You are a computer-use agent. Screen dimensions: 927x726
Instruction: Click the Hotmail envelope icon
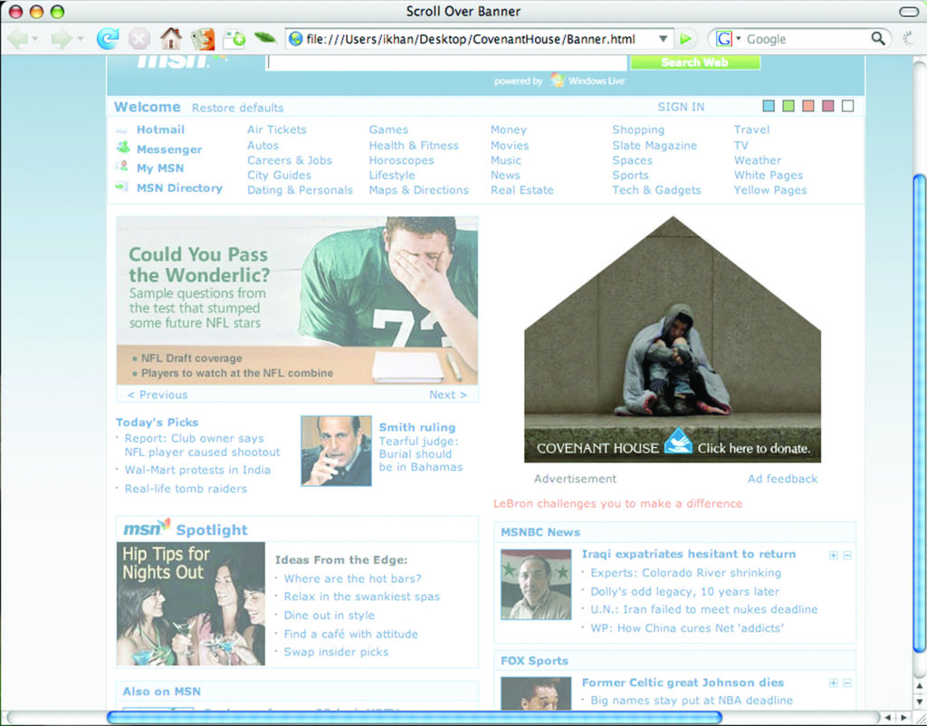(122, 129)
